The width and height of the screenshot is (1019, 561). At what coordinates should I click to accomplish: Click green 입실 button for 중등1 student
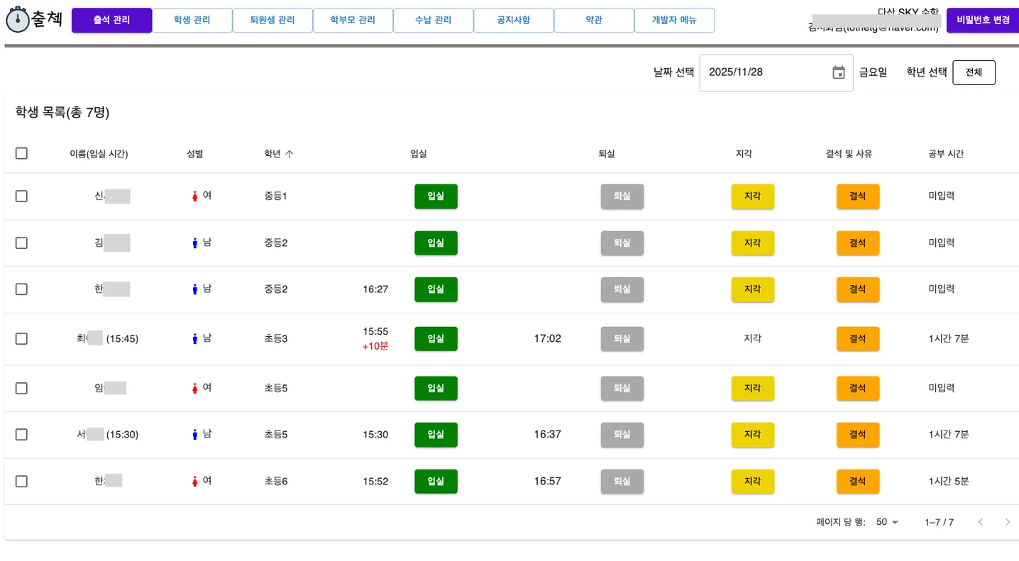436,196
